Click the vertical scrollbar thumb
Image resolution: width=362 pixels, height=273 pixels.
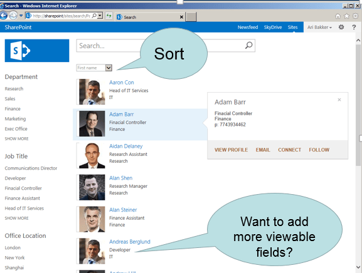pos(358,105)
